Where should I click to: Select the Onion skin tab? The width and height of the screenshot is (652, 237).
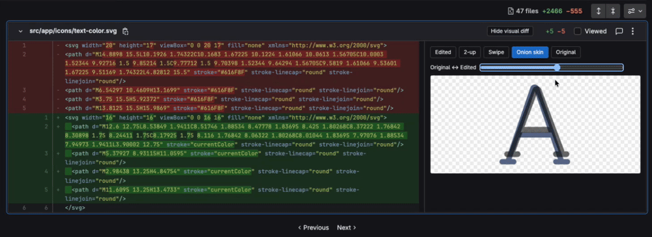tap(529, 52)
